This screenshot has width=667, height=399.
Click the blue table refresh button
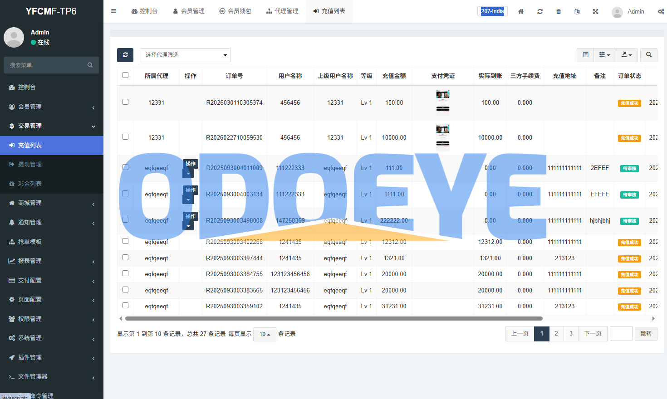125,55
